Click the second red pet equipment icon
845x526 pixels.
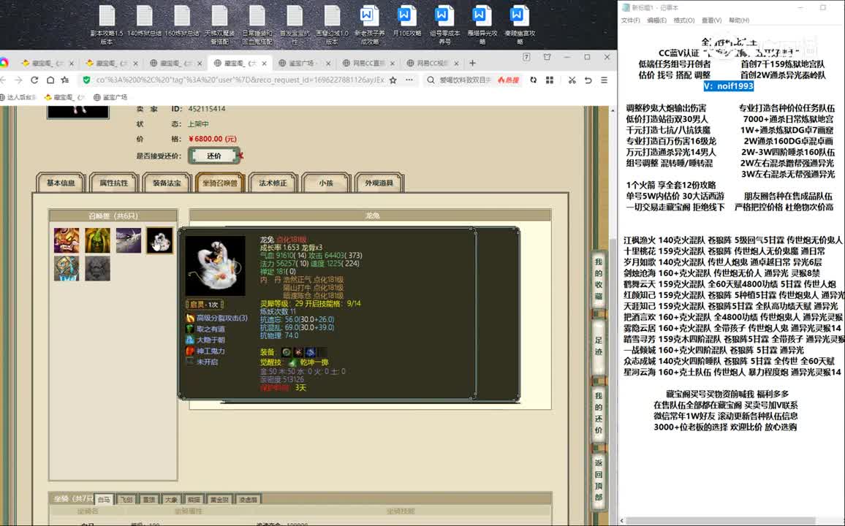click(298, 352)
